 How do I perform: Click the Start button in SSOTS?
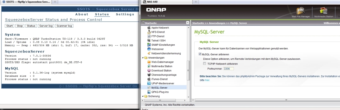click(10, 26)
